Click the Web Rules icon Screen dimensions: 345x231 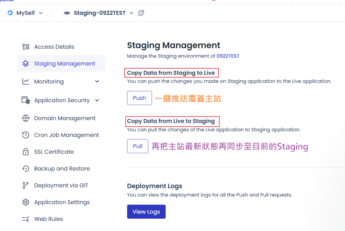[26, 219]
